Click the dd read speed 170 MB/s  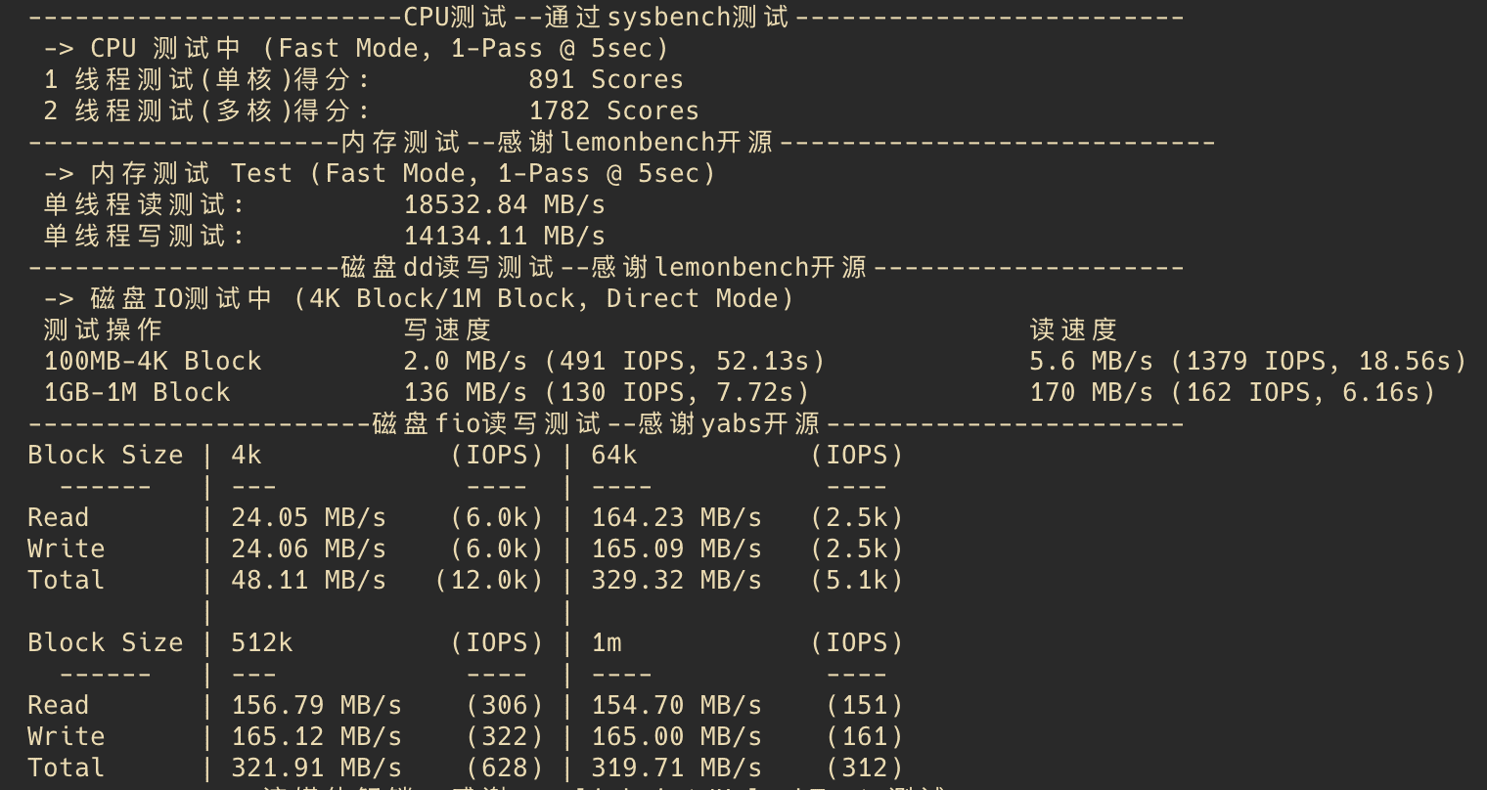[x=1091, y=392]
